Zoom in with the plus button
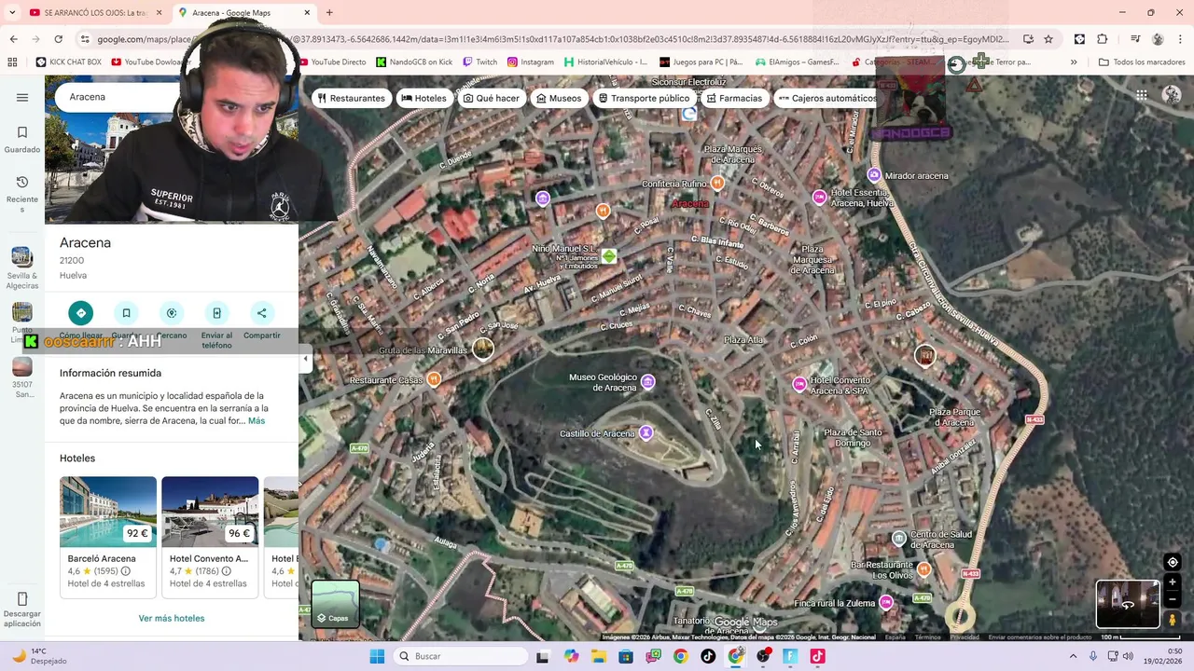 click(1173, 582)
